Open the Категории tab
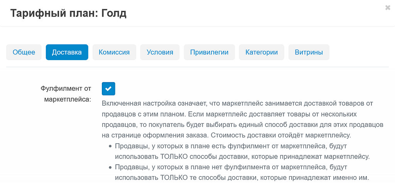395x187 pixels. (x=262, y=52)
